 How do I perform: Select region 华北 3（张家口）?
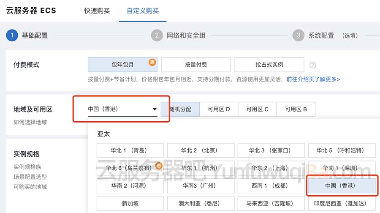271,150
